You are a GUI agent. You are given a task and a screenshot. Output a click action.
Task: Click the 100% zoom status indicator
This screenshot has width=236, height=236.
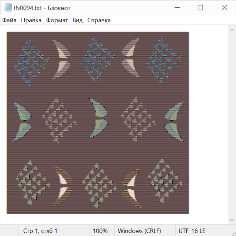coord(100,231)
